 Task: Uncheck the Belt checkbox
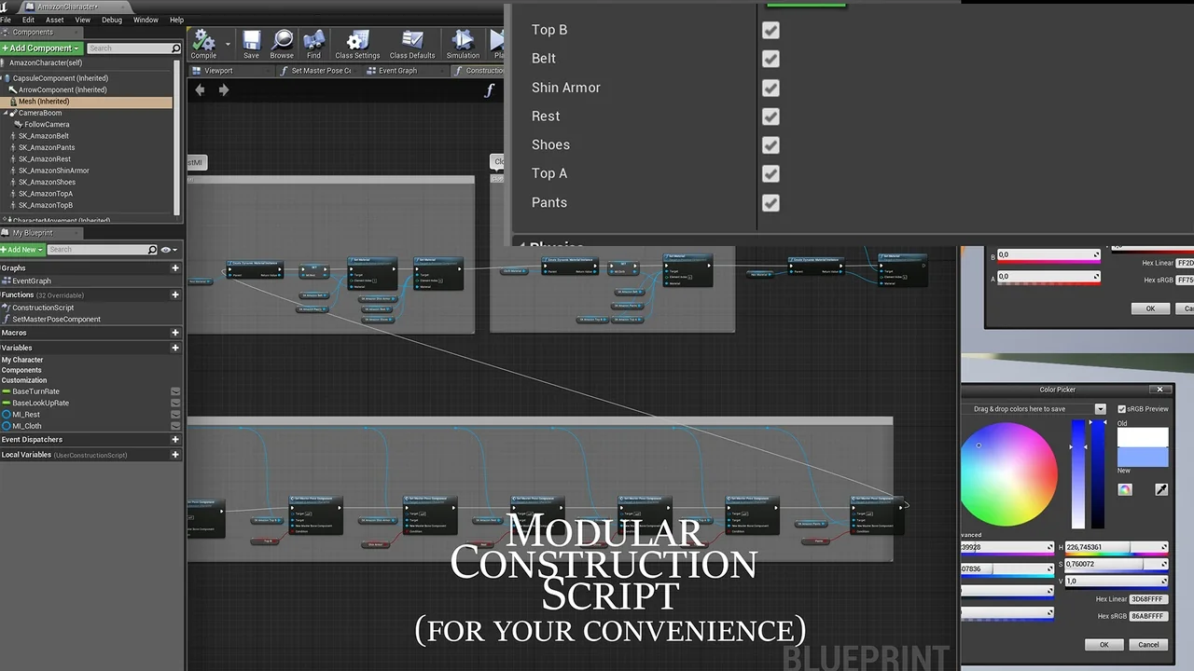pyautogui.click(x=771, y=59)
